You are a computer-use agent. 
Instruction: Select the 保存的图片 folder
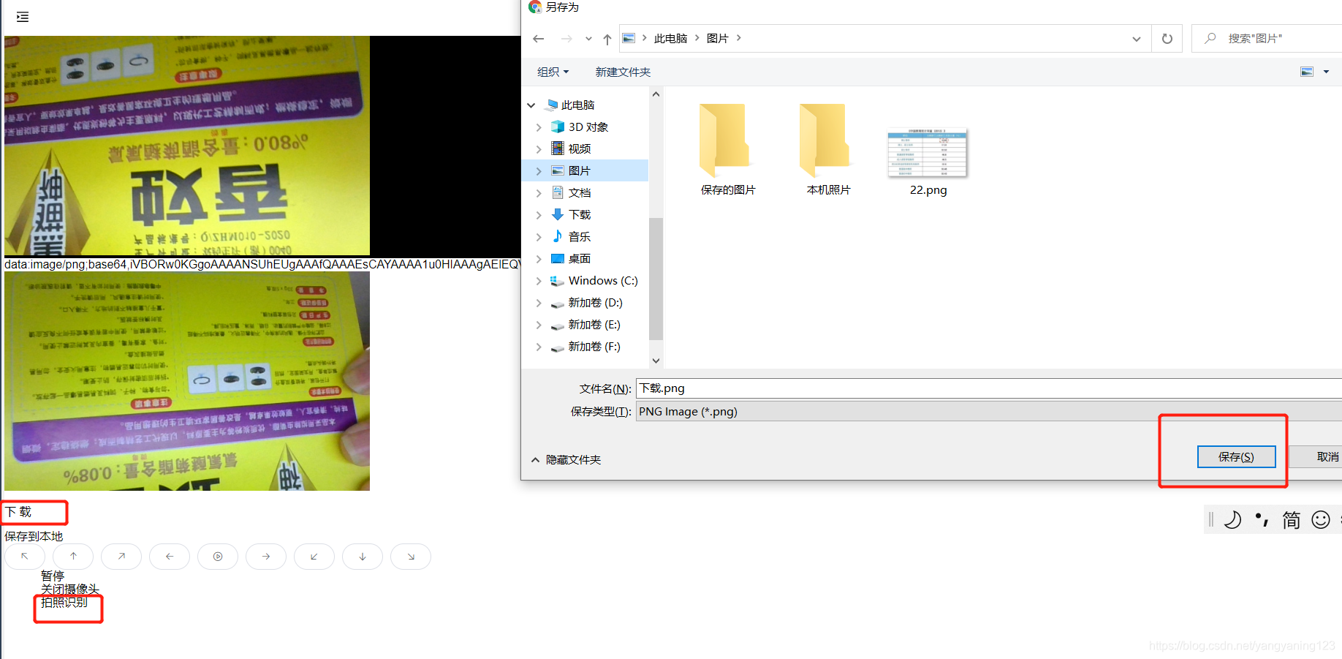coord(728,150)
